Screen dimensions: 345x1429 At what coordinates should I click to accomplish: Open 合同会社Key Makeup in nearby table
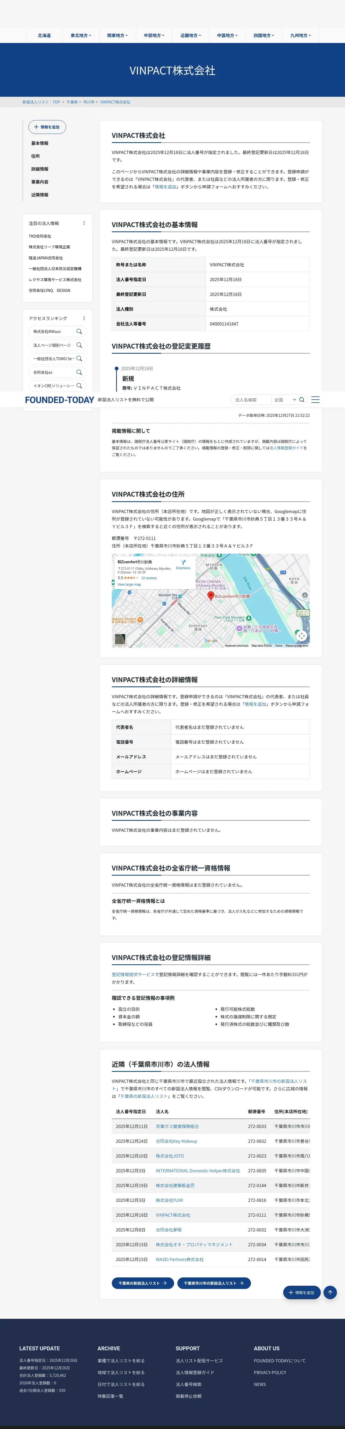click(176, 1141)
